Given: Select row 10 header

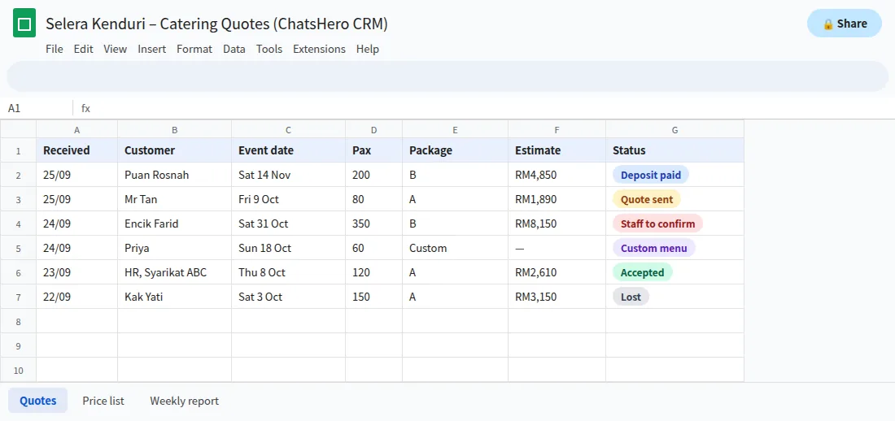Looking at the screenshot, I should tap(18, 370).
